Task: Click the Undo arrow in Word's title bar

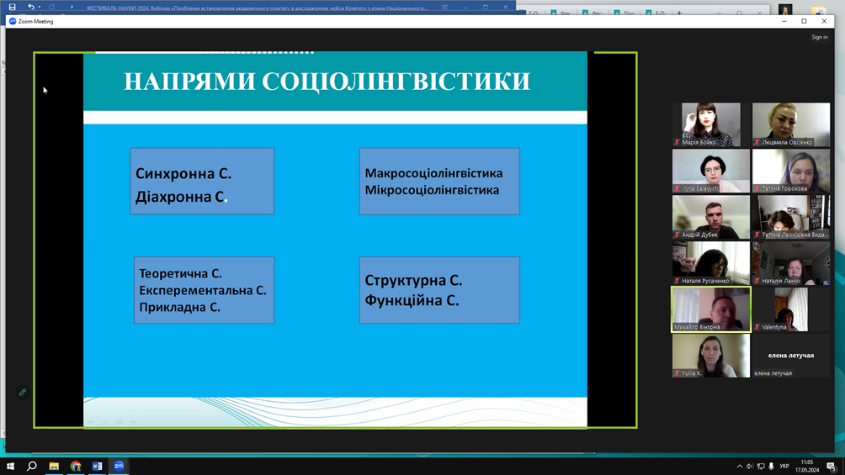Action: coord(31,7)
